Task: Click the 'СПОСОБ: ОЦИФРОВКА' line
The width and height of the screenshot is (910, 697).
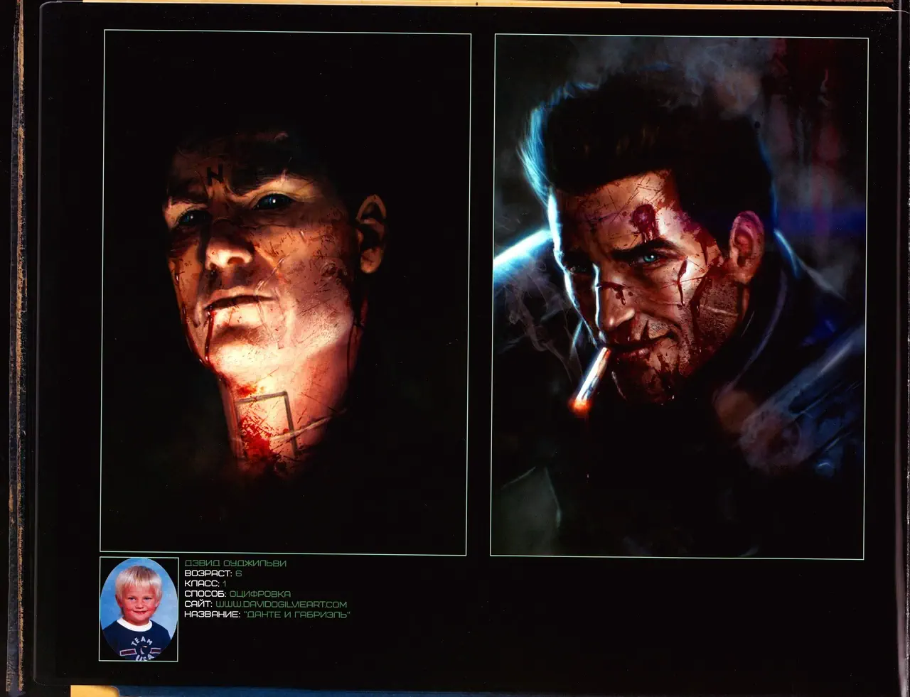Action: point(237,593)
